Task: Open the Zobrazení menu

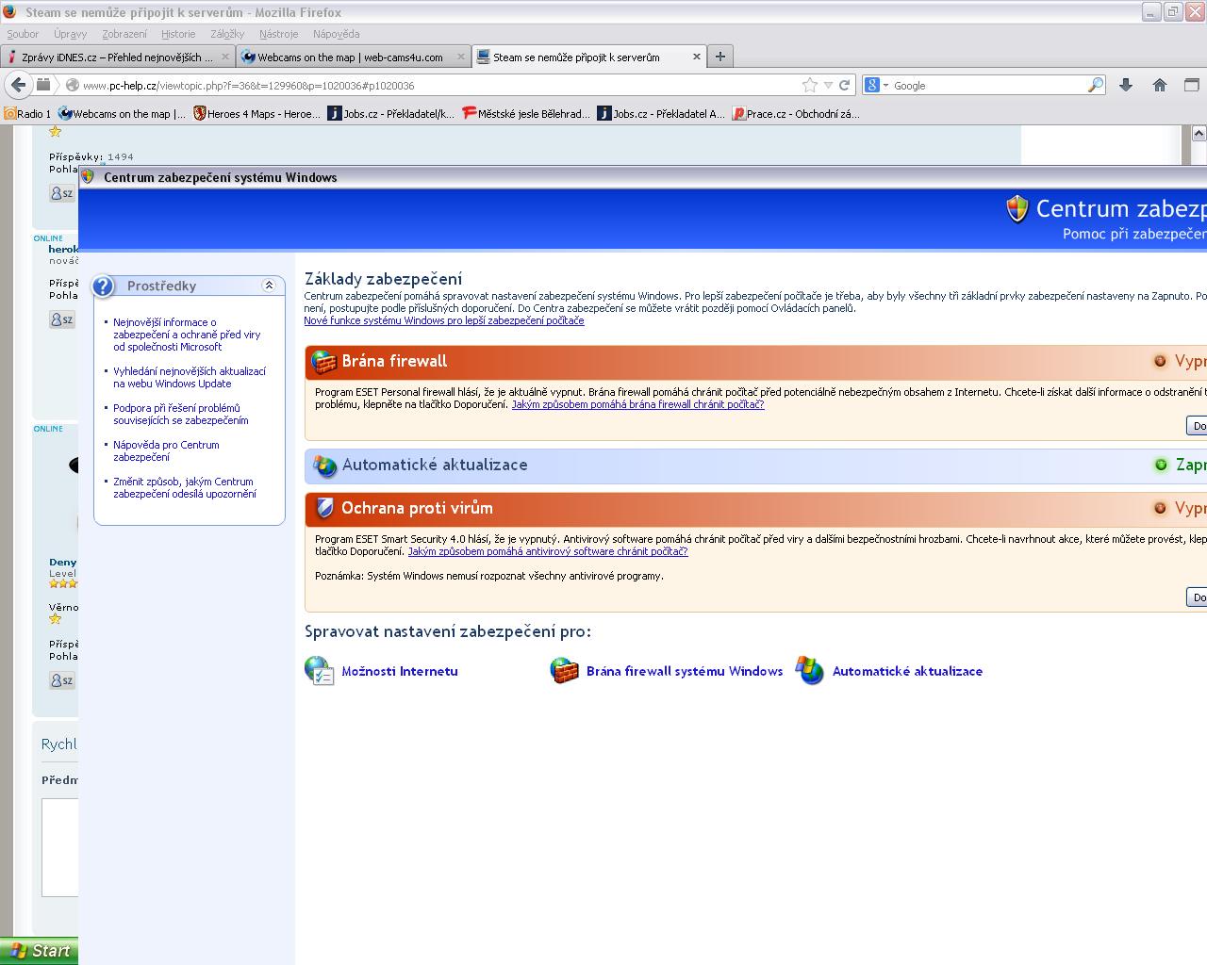Action: pyautogui.click(x=124, y=34)
